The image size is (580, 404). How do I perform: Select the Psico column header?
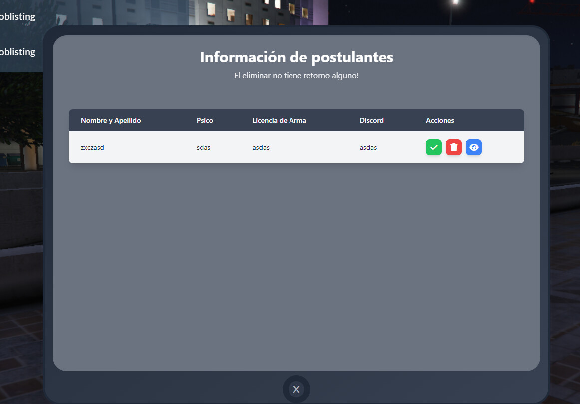205,120
